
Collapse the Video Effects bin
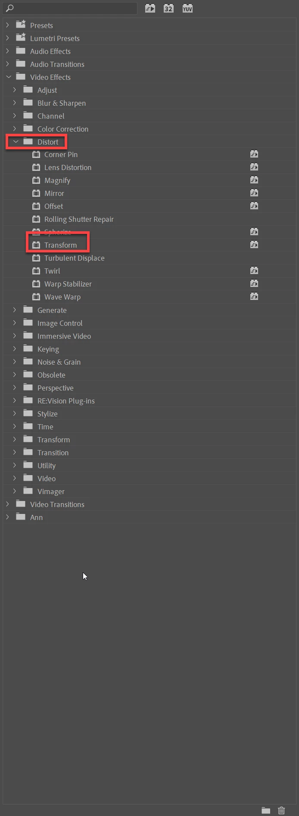tap(9, 77)
